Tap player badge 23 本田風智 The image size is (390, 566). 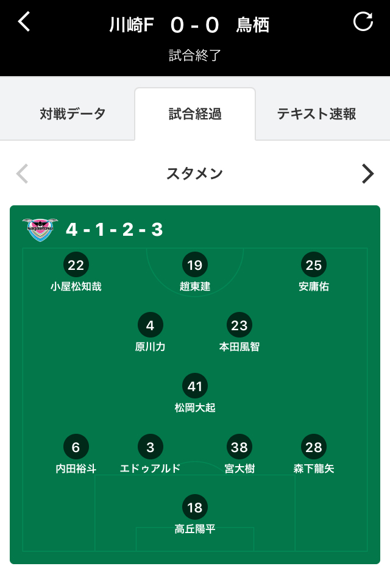[x=239, y=332]
